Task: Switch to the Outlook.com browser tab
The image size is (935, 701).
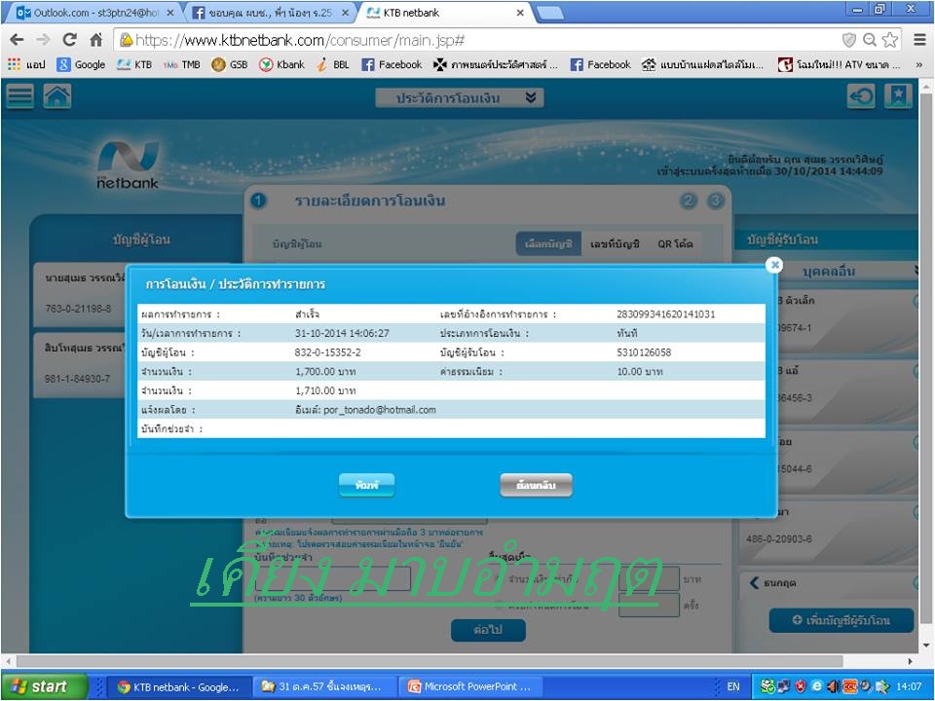Action: point(88,14)
